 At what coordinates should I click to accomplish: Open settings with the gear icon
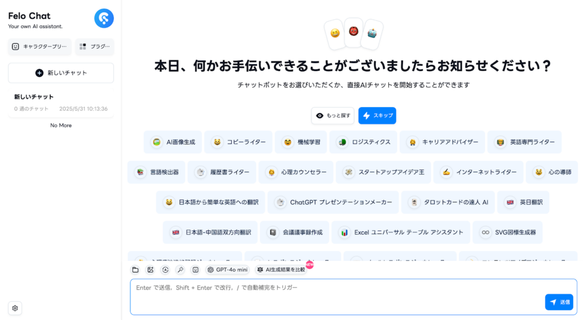coord(15,308)
